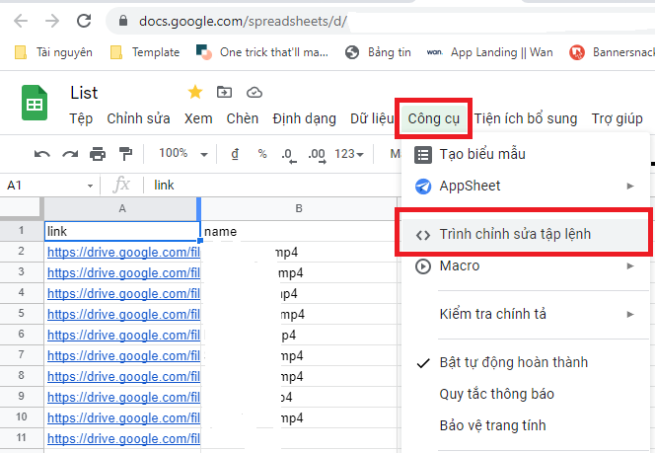Check the cloud save status icon
This screenshot has width=655, height=453.
coord(254,92)
